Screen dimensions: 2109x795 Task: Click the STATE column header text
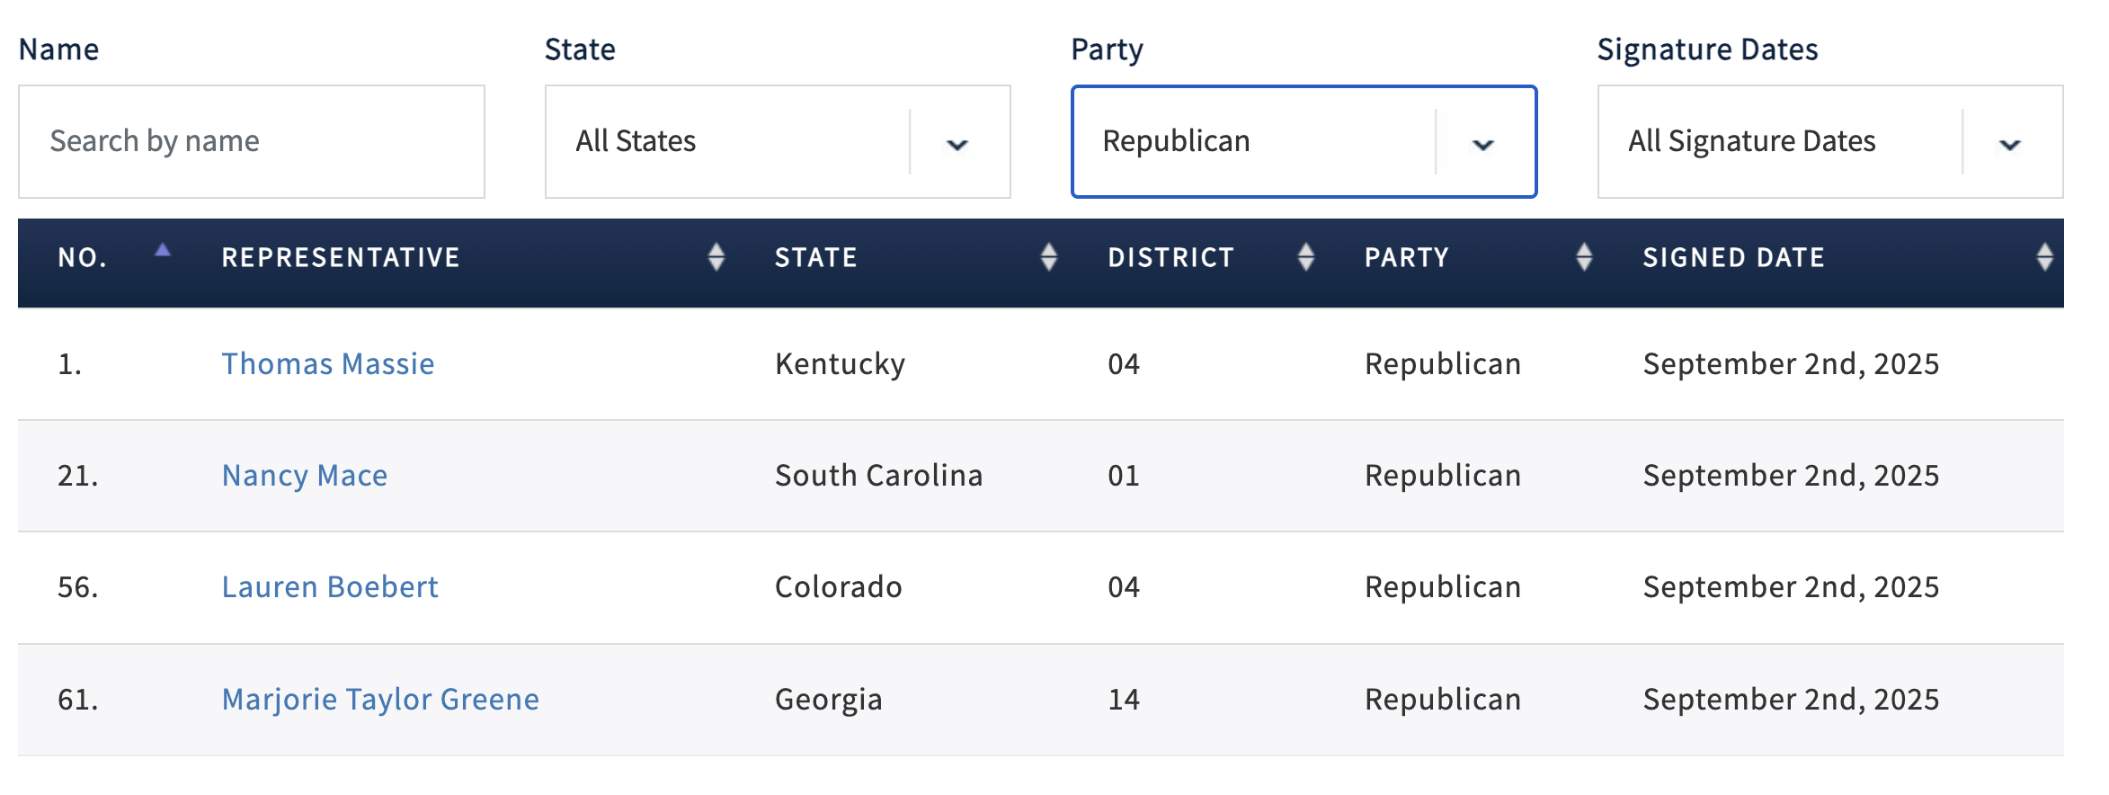[x=815, y=258]
